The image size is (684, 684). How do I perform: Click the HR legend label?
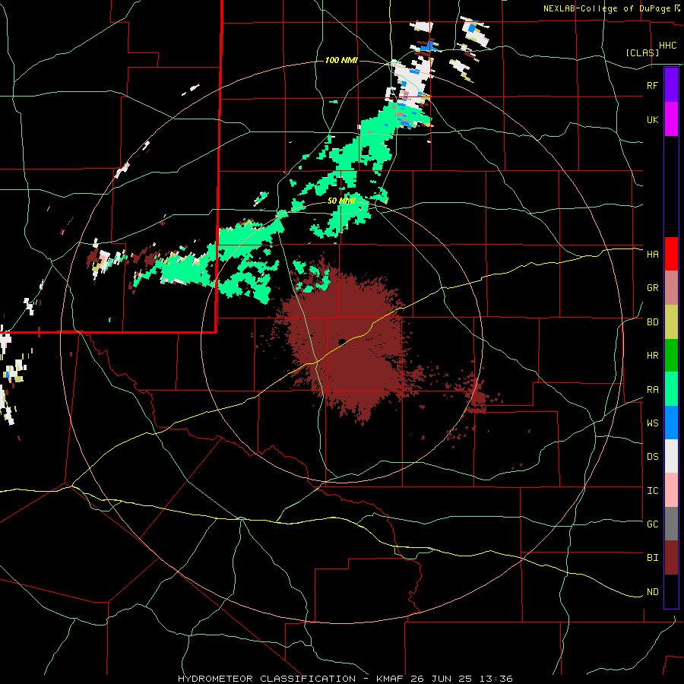(652, 356)
